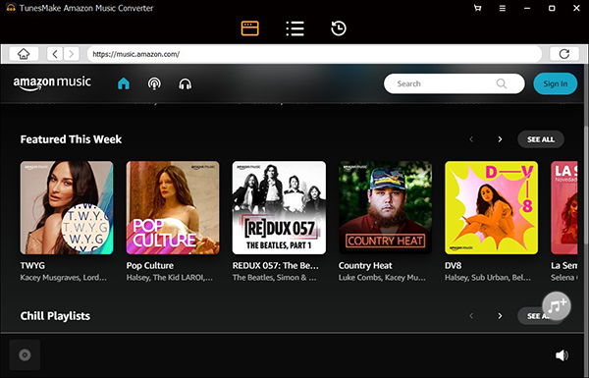Click the TunesMake app logo icon

(x=11, y=8)
